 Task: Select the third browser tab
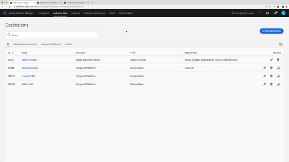click(x=76, y=3)
